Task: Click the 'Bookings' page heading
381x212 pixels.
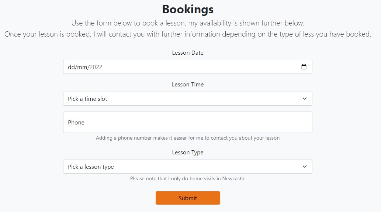Action: (188, 9)
